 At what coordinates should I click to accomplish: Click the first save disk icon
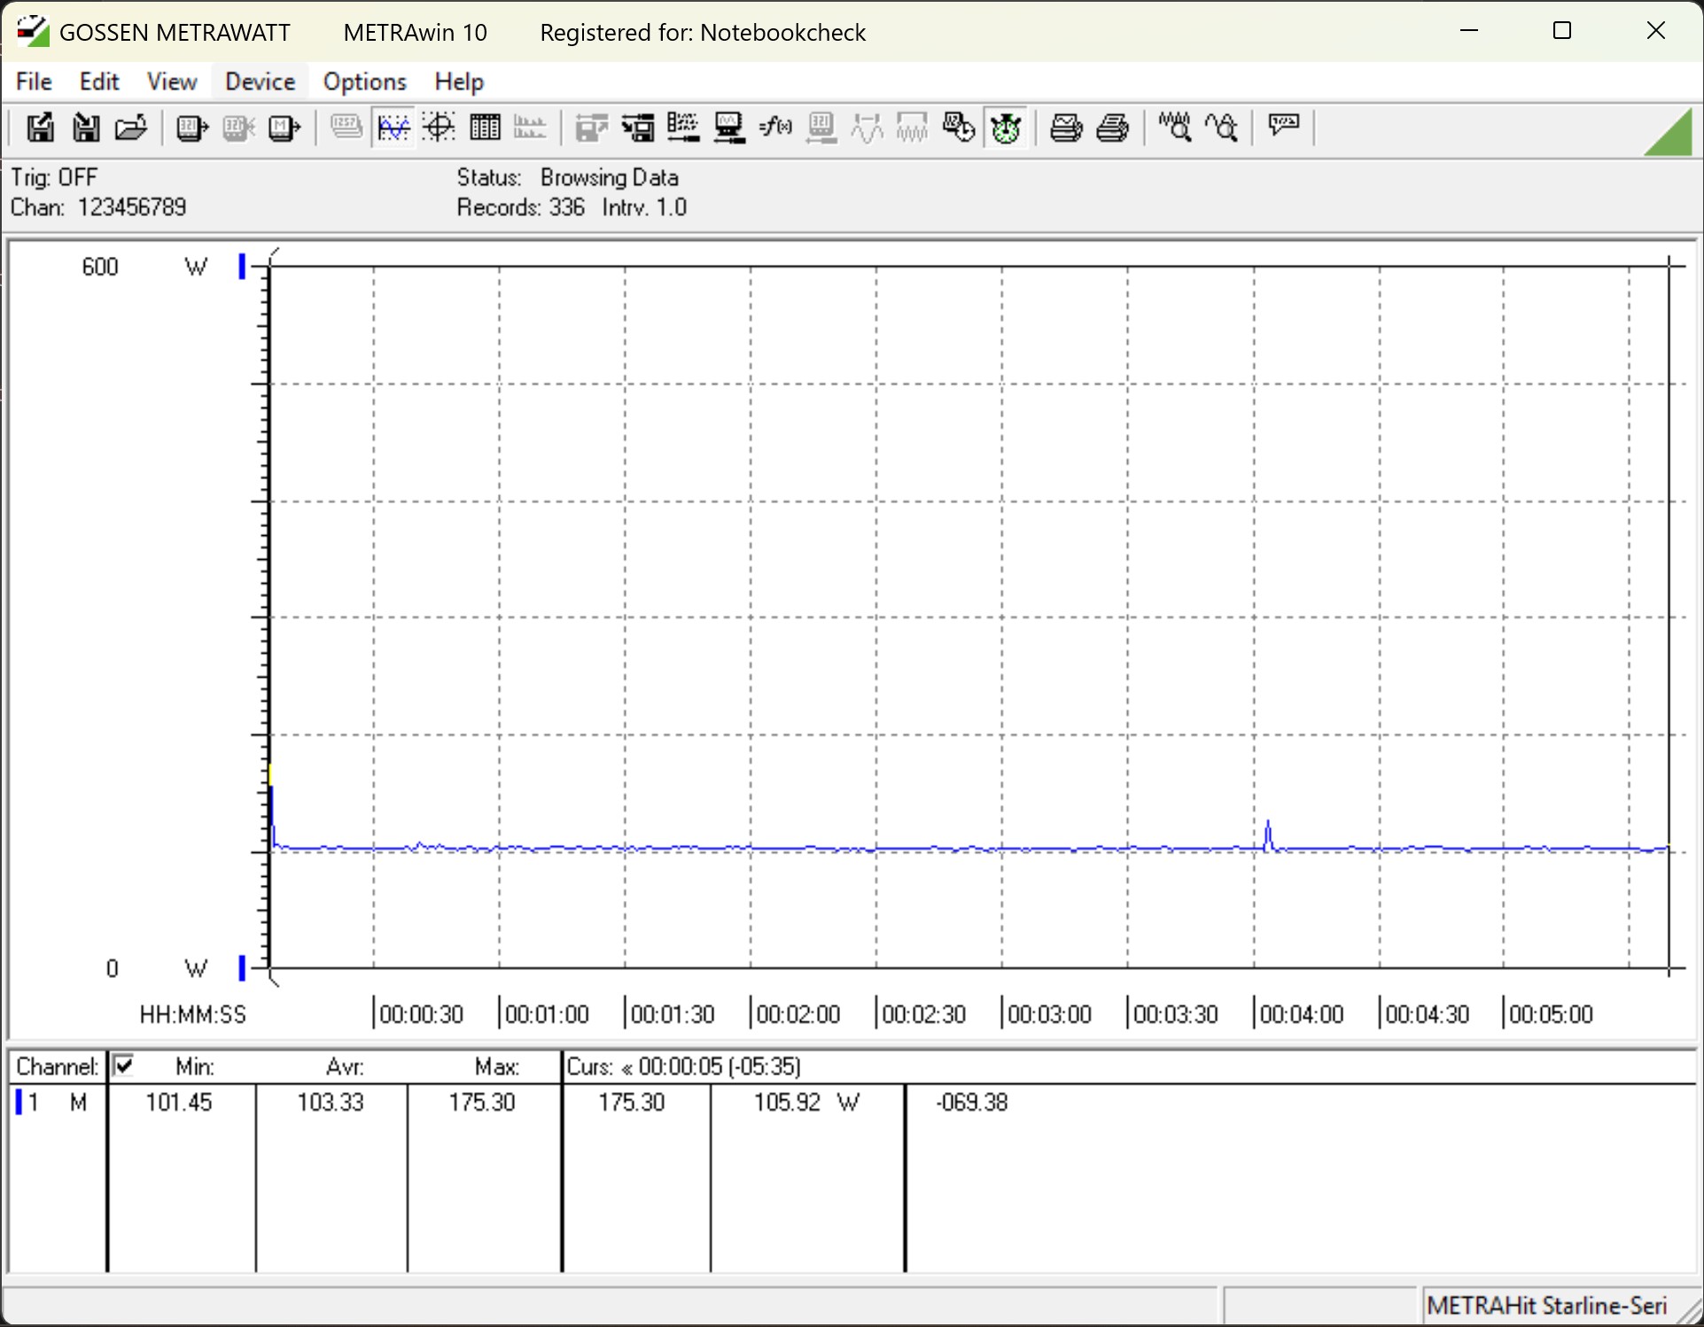coord(39,128)
